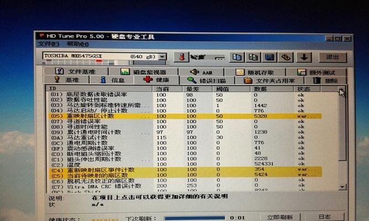Click the ID column header
This screenshot has width=369, height=221.
pyautogui.click(x=99, y=88)
